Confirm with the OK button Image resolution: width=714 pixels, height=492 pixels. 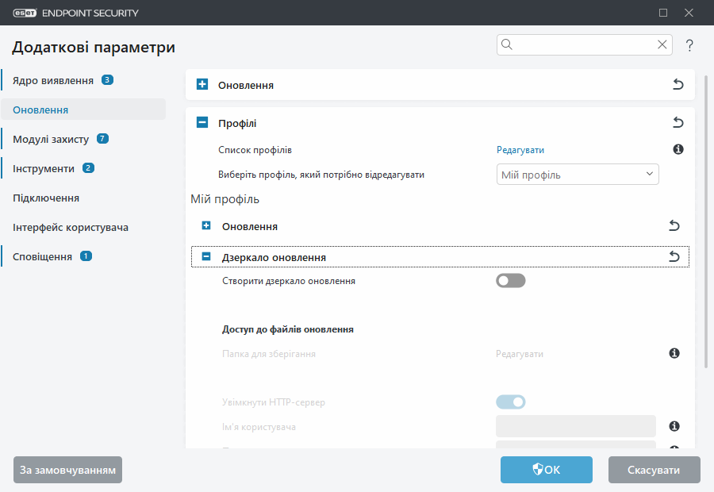tap(547, 470)
